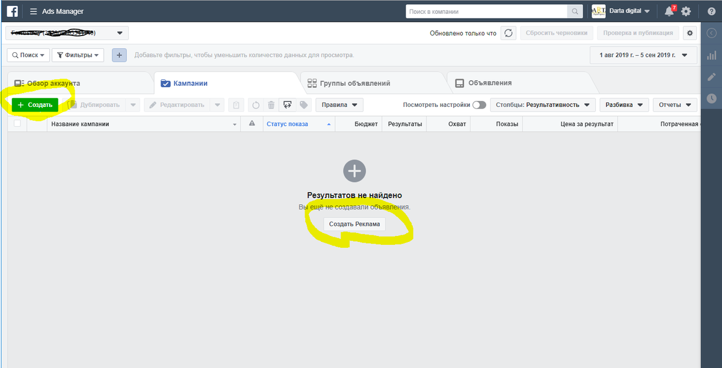Toggle the Посмотреть настройки switch

coord(480,105)
